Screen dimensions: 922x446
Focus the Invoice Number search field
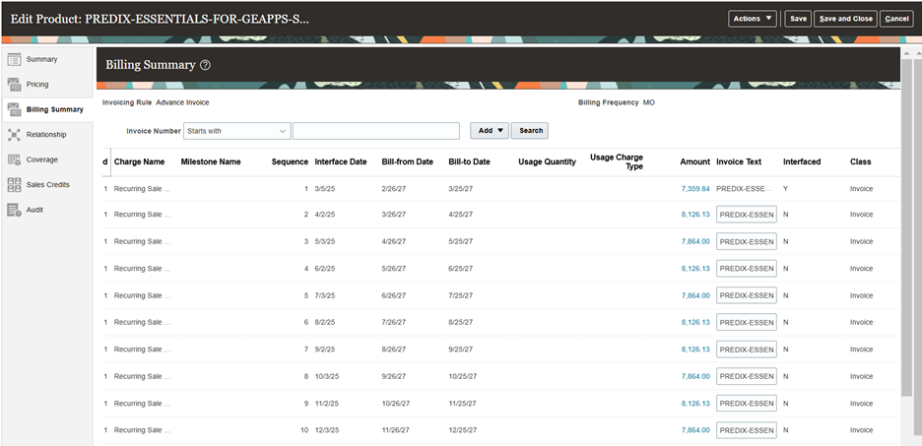pos(376,131)
